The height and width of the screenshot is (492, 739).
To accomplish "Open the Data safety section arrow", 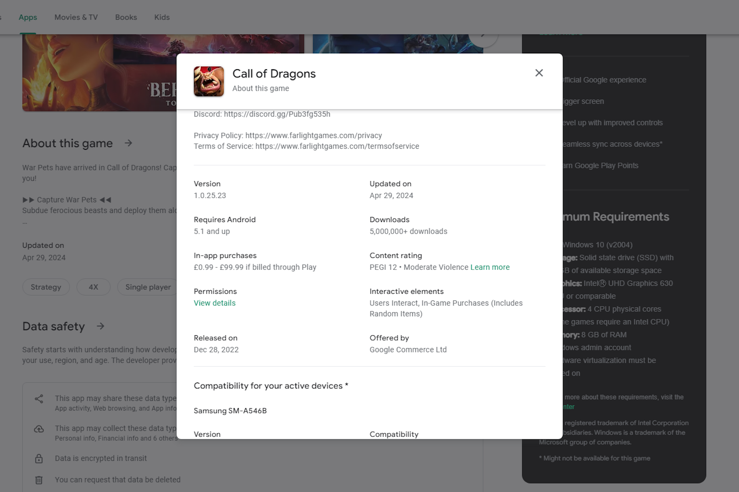I will click(x=102, y=326).
